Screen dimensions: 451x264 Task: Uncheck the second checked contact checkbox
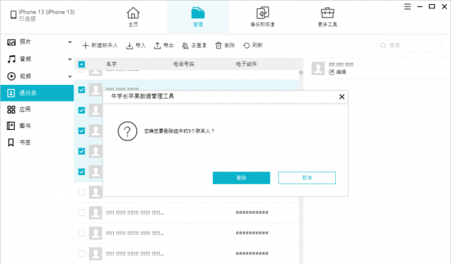pos(82,110)
